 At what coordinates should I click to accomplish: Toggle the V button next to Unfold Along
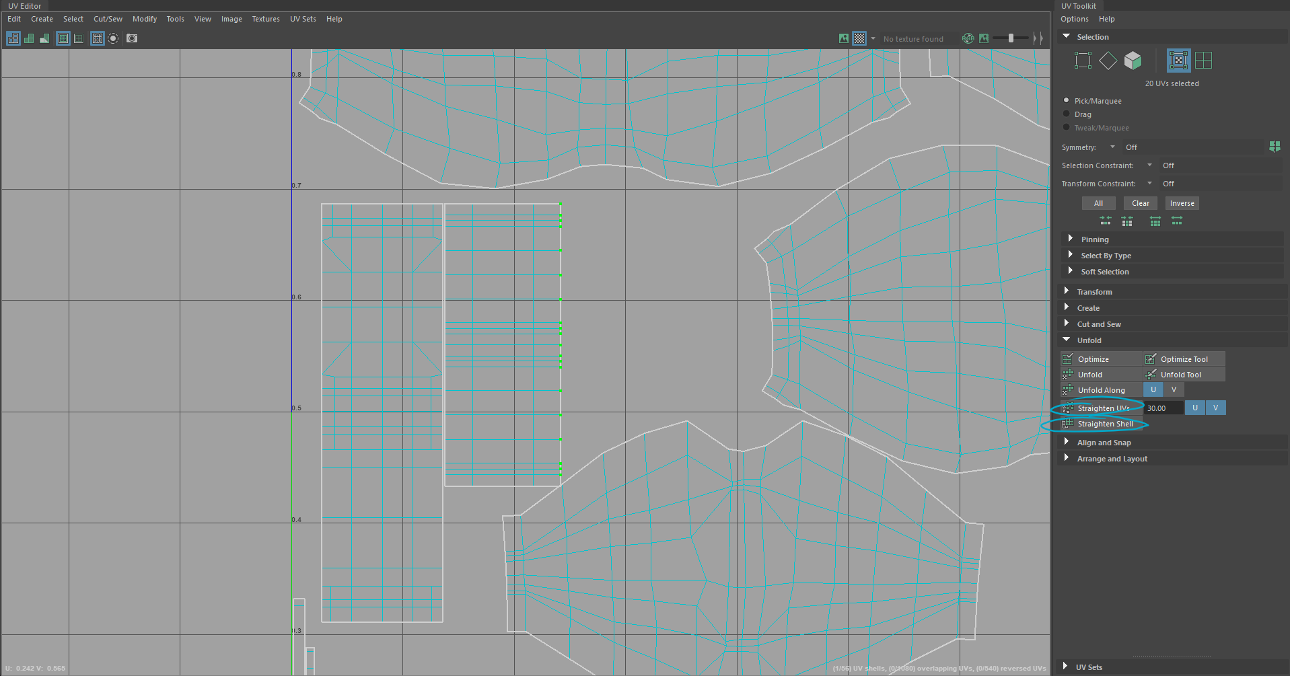(1174, 390)
